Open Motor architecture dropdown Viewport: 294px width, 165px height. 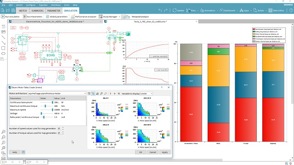click(x=57, y=93)
